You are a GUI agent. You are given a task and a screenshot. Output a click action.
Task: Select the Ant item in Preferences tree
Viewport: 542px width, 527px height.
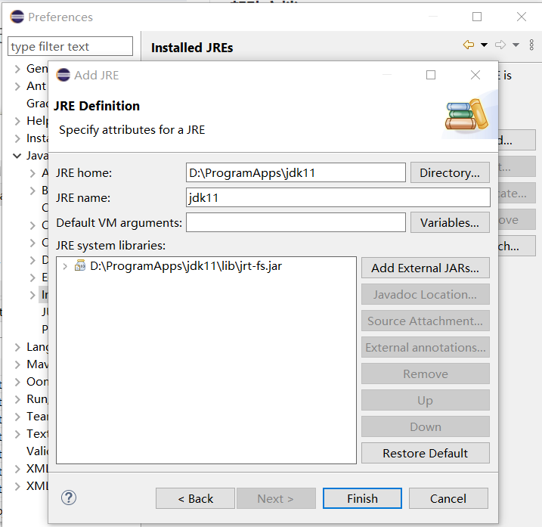pyautogui.click(x=36, y=85)
